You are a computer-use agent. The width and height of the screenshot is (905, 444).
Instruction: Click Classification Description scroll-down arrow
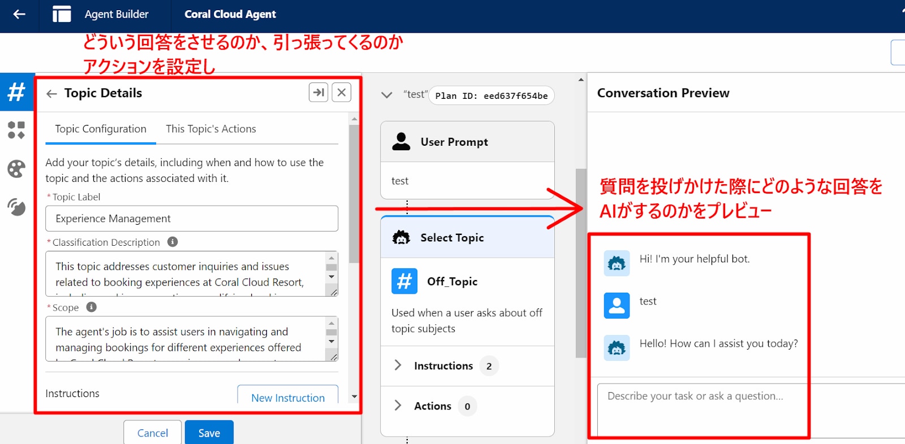(331, 277)
